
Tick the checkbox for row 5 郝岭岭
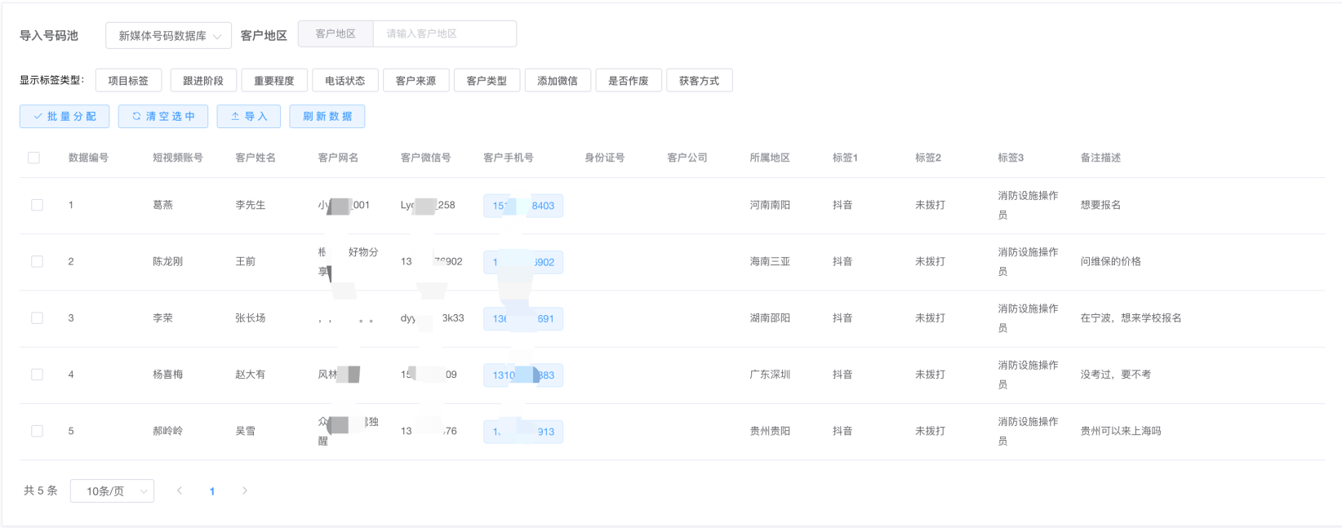click(x=37, y=431)
